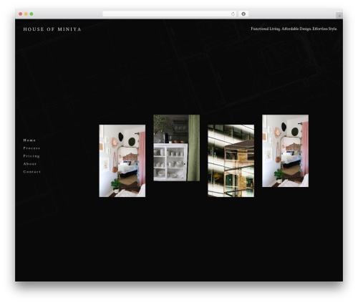Open the Home navigation link
The width and height of the screenshot is (358, 303).
(29, 140)
